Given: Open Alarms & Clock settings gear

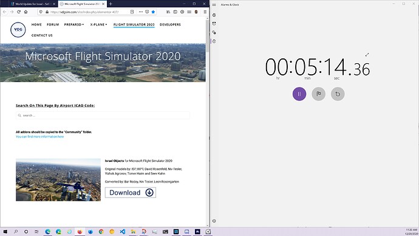Looking at the screenshot, I should [214, 221].
